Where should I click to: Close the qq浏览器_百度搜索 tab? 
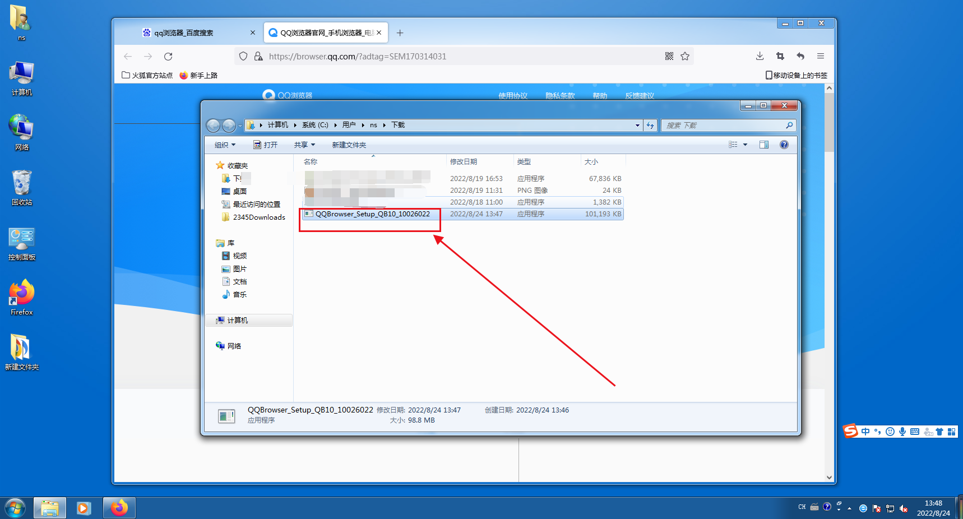click(x=253, y=33)
